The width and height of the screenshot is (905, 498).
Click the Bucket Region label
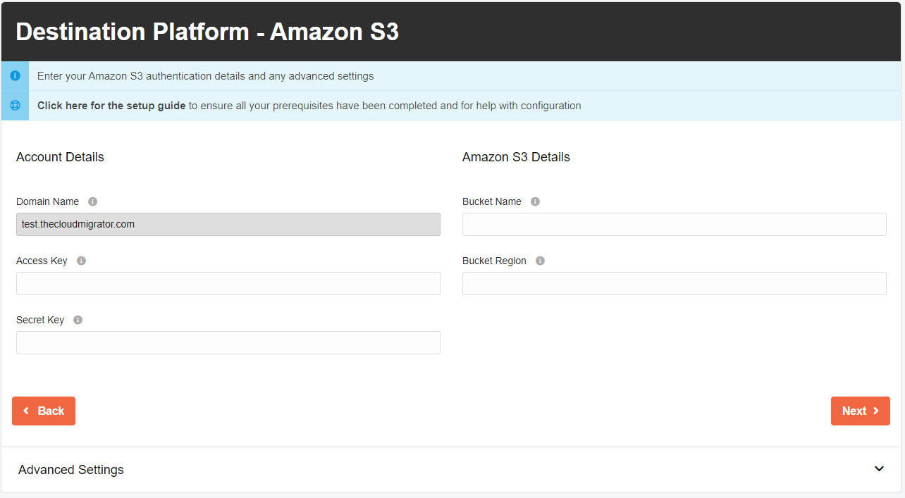(x=494, y=261)
